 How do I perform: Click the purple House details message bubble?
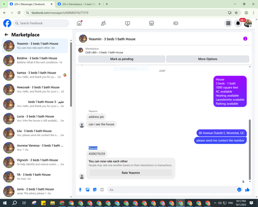[x=230, y=92]
